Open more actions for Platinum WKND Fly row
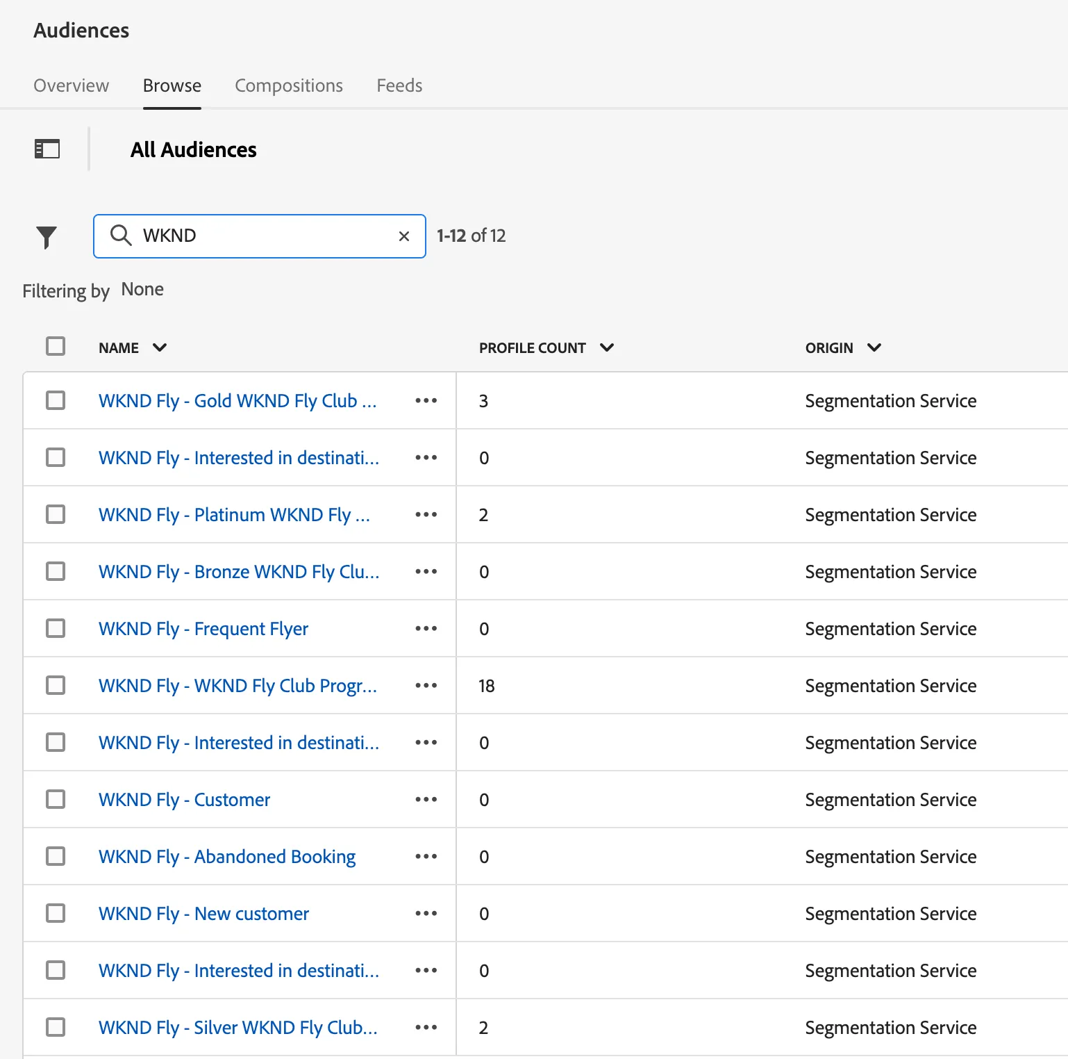Screen dimensions: 1068x1059 tap(426, 514)
